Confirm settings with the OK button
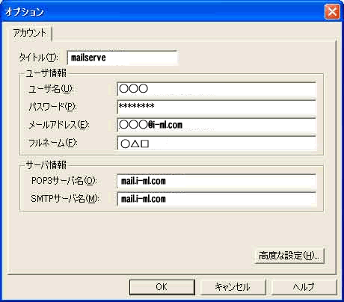 click(x=162, y=287)
